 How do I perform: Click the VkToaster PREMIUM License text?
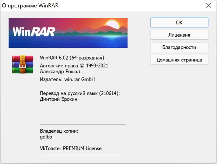[x=71, y=148]
